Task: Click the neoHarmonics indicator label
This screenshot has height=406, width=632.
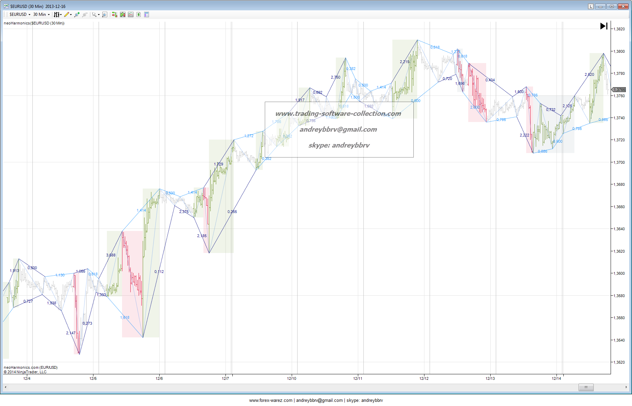Action: tap(34, 23)
